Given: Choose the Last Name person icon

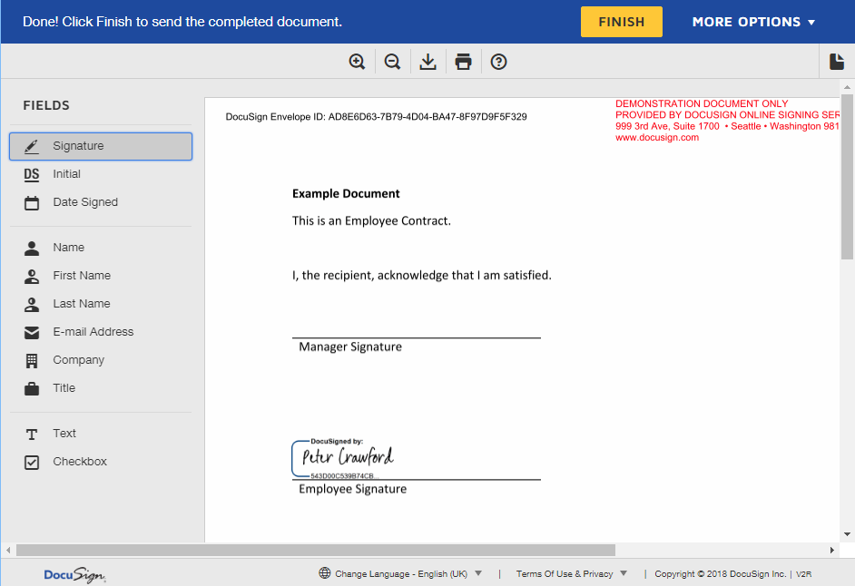Looking at the screenshot, I should 32,304.
